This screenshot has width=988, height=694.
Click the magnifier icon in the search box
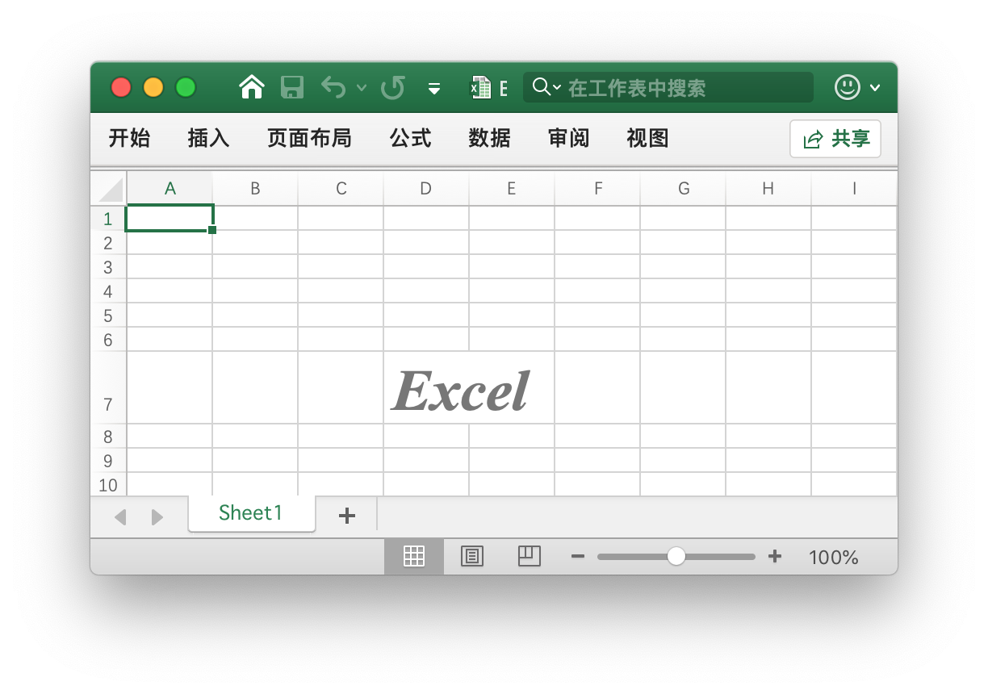539,86
